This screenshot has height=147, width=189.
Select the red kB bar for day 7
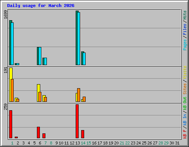pos(44,136)
